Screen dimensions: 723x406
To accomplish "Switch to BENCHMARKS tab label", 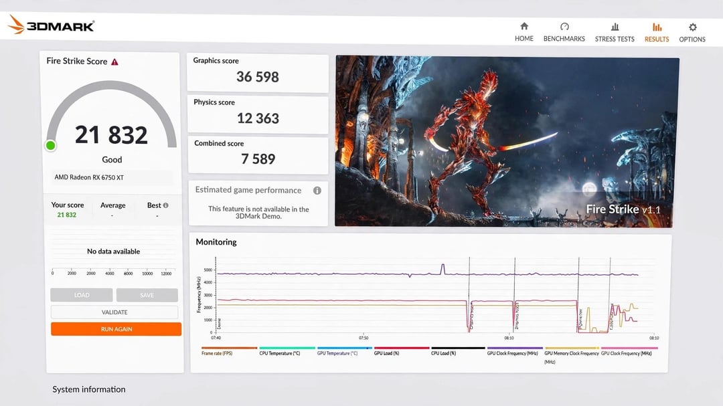I will (x=564, y=39).
